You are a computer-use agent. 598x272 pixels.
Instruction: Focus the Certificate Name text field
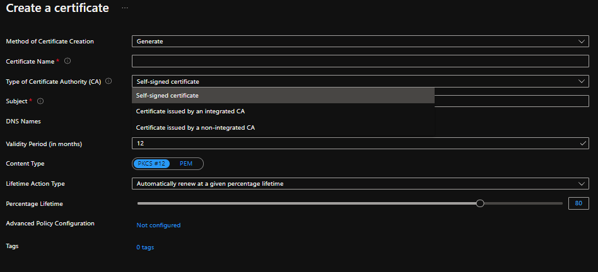(360, 61)
